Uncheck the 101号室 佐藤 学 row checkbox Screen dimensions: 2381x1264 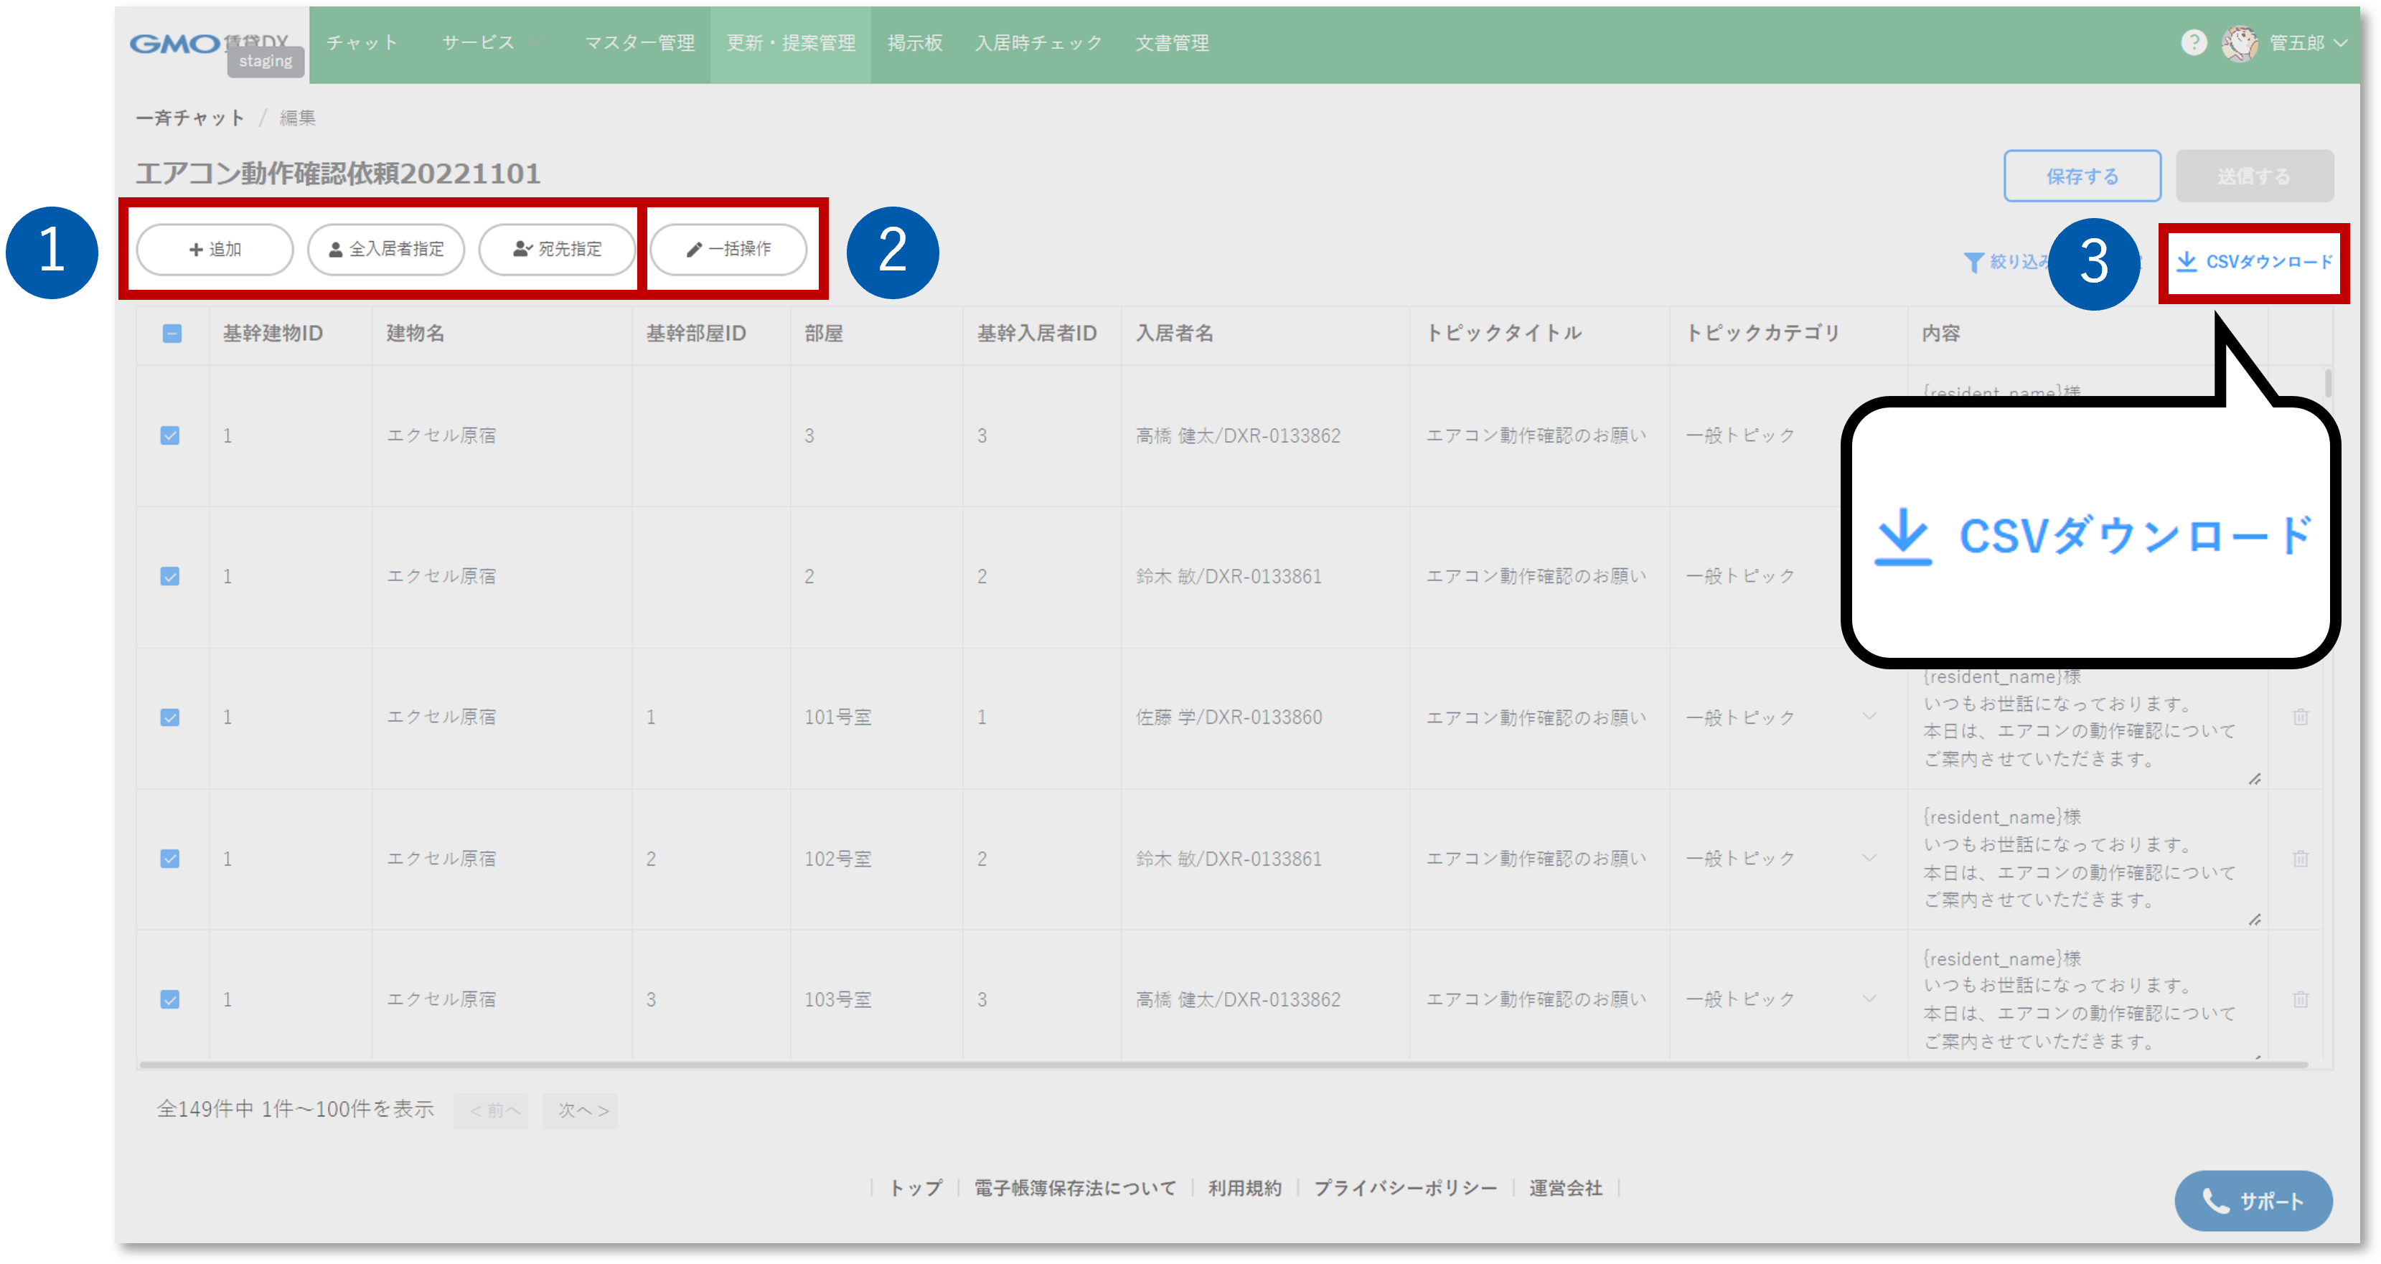tap(170, 717)
